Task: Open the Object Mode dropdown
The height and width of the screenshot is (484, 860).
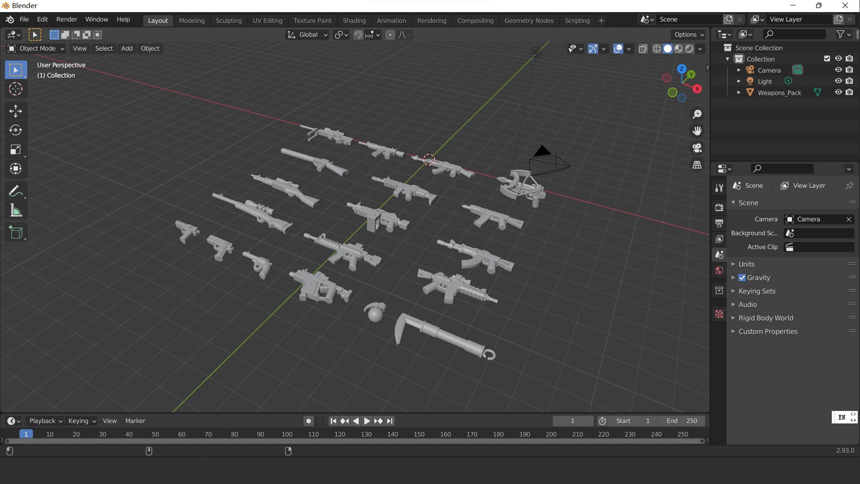Action: (x=36, y=48)
